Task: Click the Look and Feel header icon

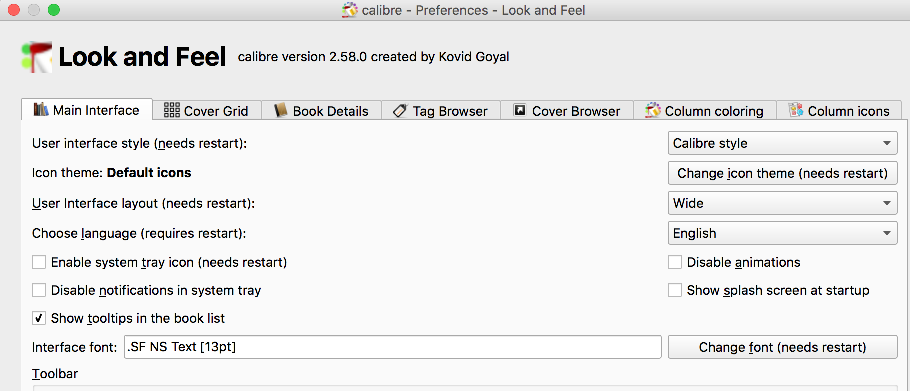Action: pos(36,57)
